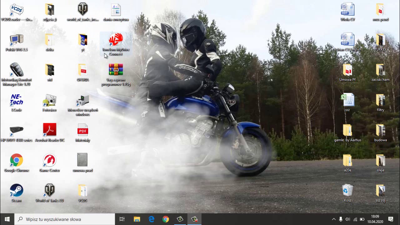Open the notification Action Center

tap(391, 219)
